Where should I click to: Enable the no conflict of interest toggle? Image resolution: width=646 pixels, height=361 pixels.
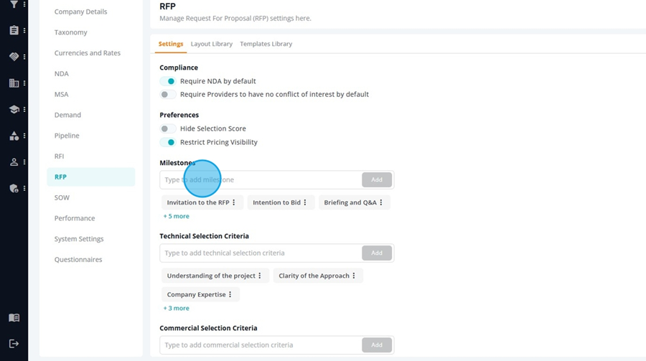pyautogui.click(x=168, y=94)
